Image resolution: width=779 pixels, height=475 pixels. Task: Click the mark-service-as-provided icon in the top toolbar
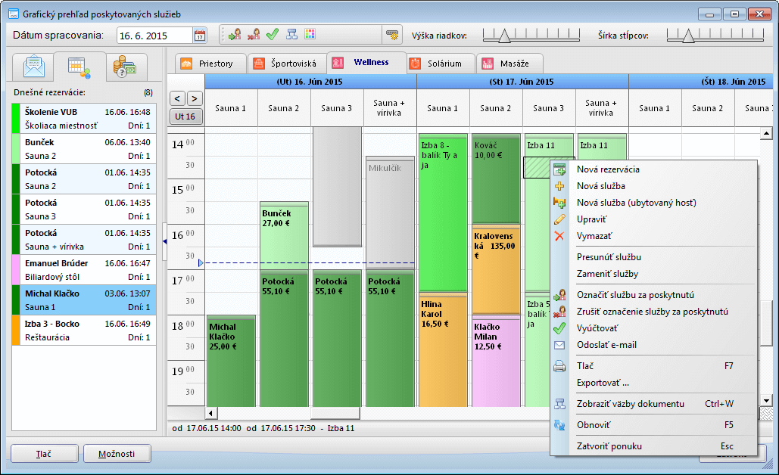(x=235, y=35)
